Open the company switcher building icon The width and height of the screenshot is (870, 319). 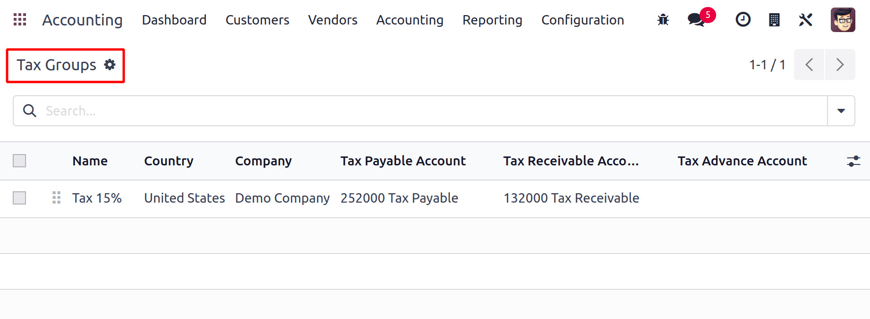coord(774,20)
